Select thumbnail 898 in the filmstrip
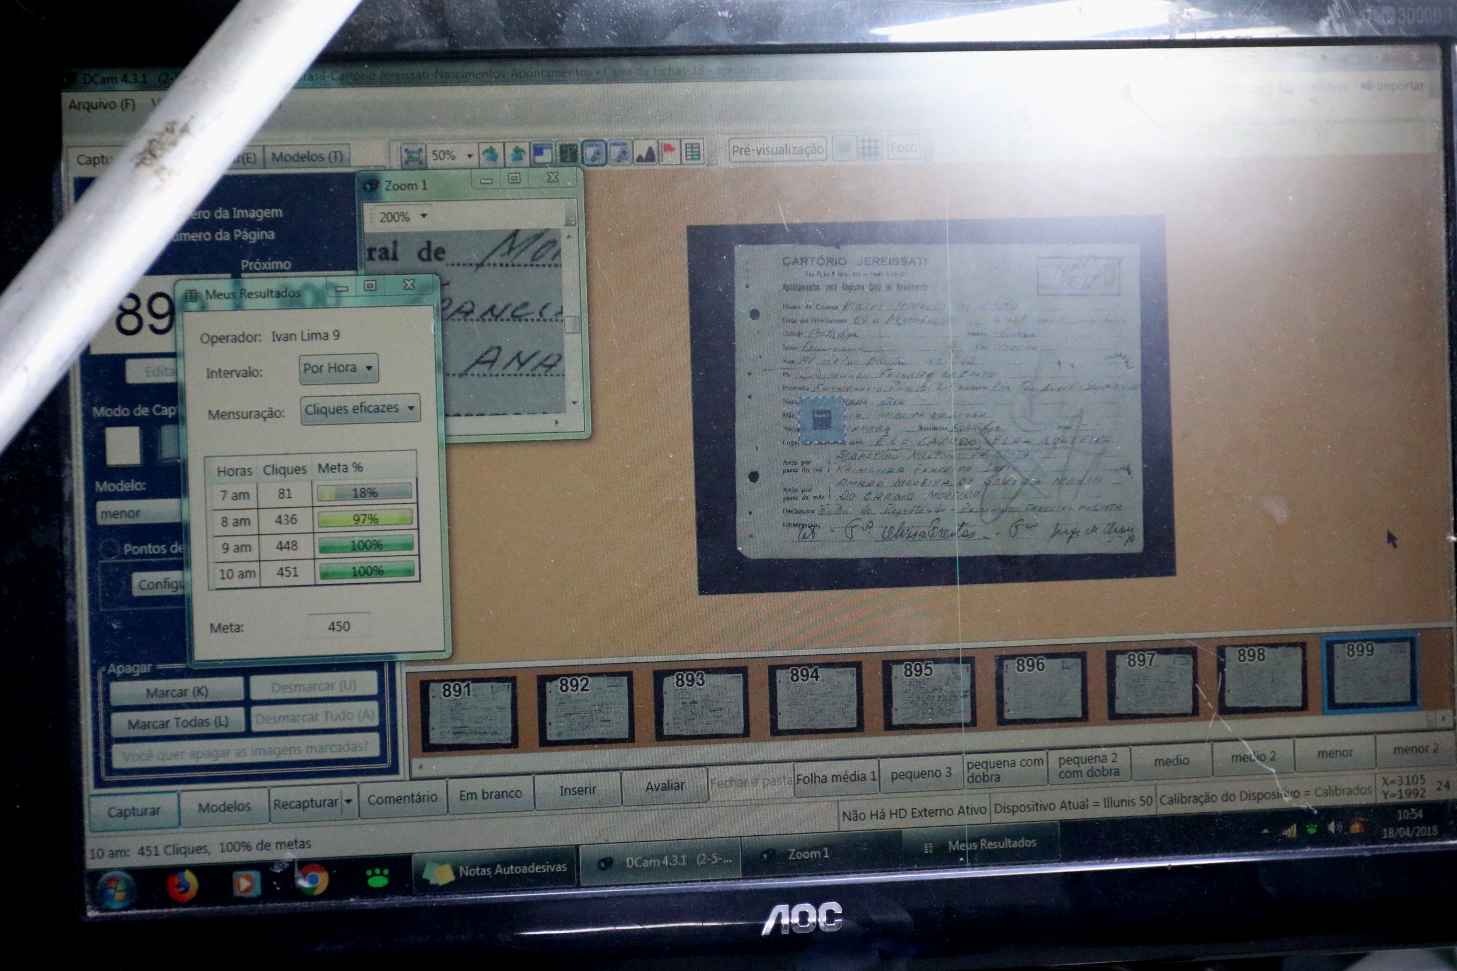This screenshot has width=1457, height=971. [1262, 679]
